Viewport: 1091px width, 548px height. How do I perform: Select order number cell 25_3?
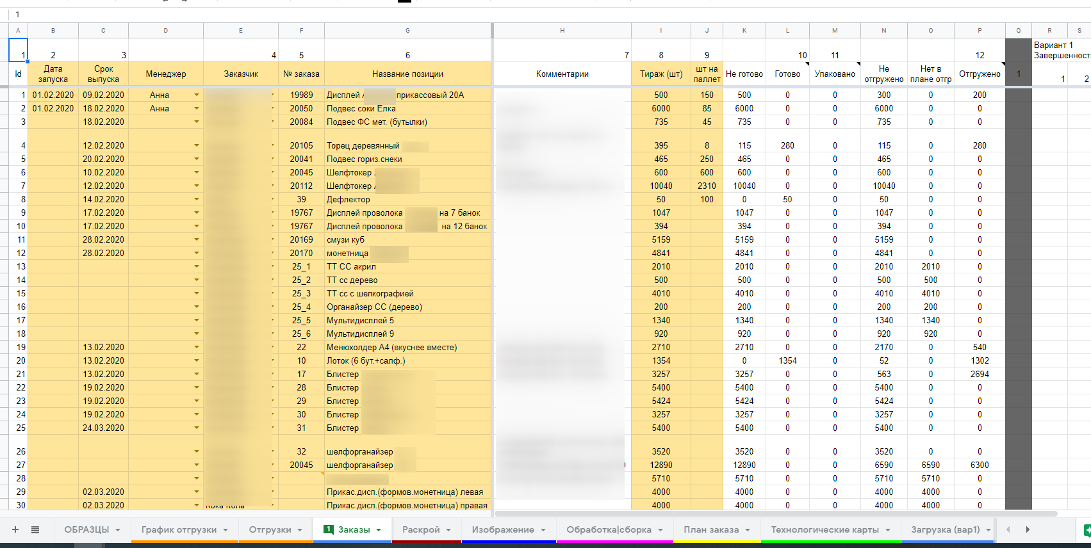301,293
